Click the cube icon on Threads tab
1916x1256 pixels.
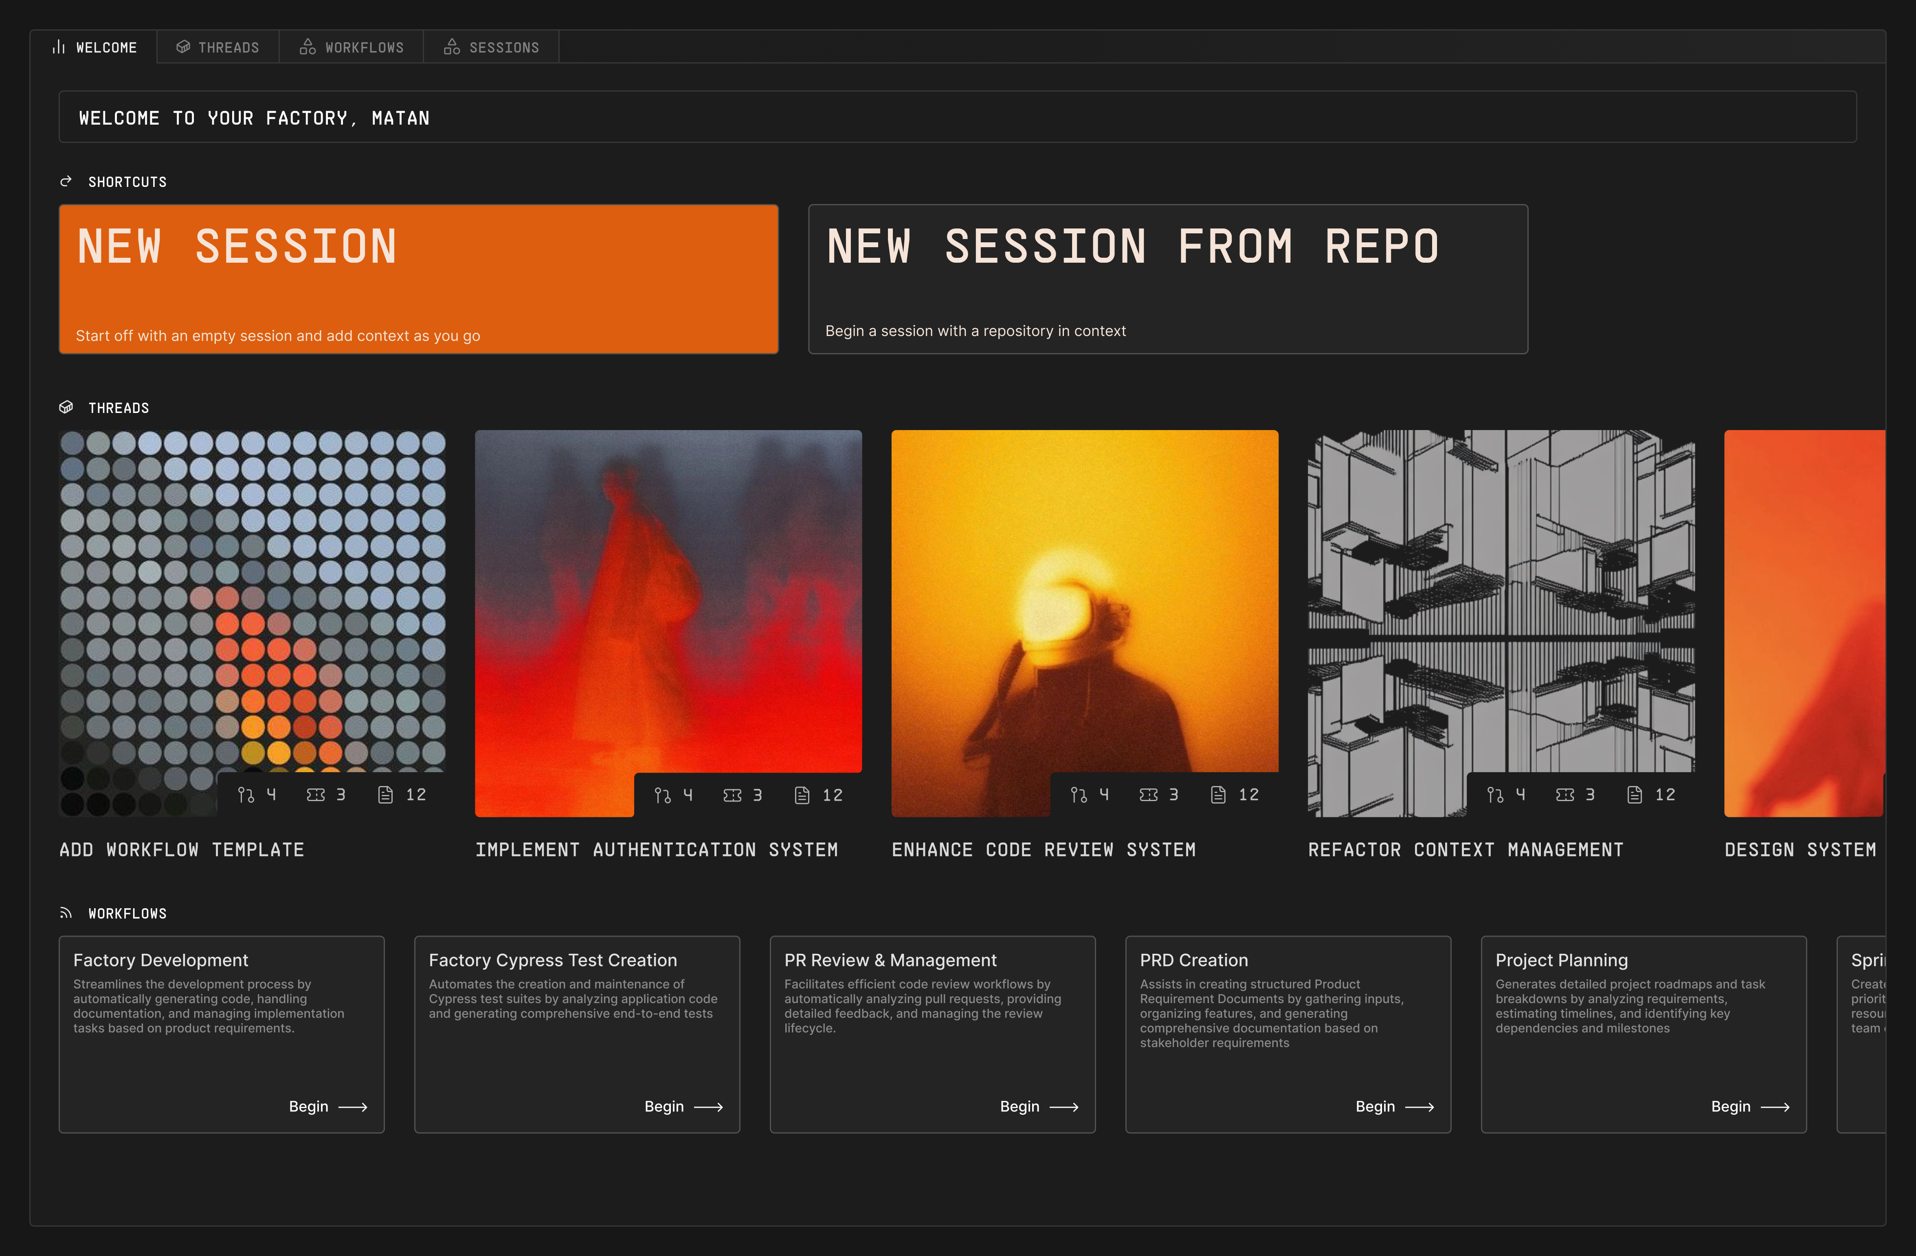(x=184, y=48)
